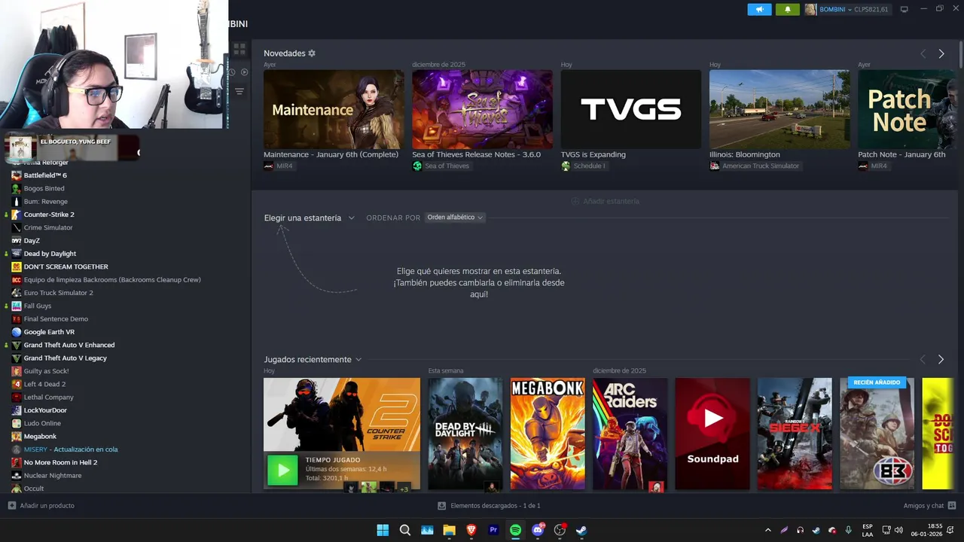This screenshot has height=542, width=964.
Task: Switch library to grid view icon
Action: (x=239, y=49)
